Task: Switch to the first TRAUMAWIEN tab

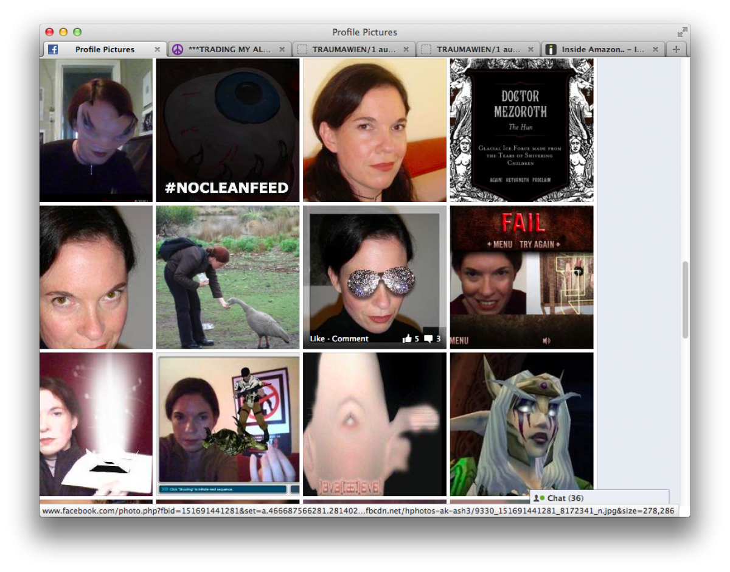Action: click(354, 49)
